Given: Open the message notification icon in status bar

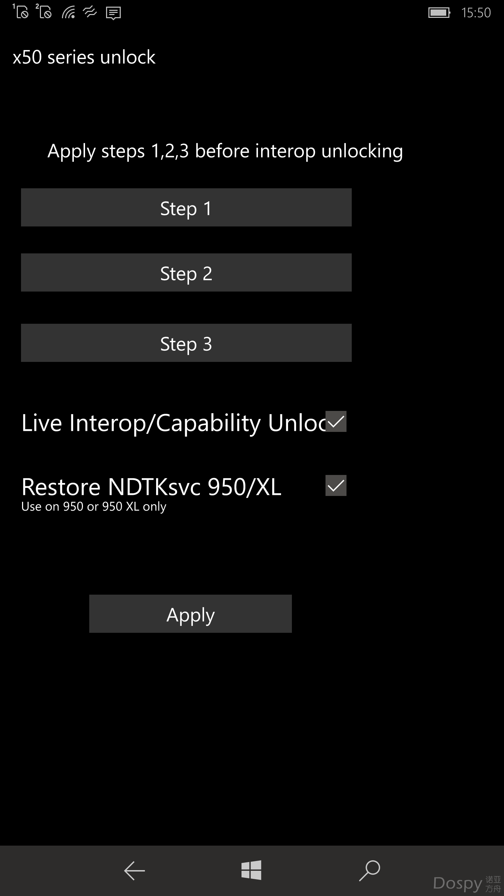Looking at the screenshot, I should (x=113, y=13).
